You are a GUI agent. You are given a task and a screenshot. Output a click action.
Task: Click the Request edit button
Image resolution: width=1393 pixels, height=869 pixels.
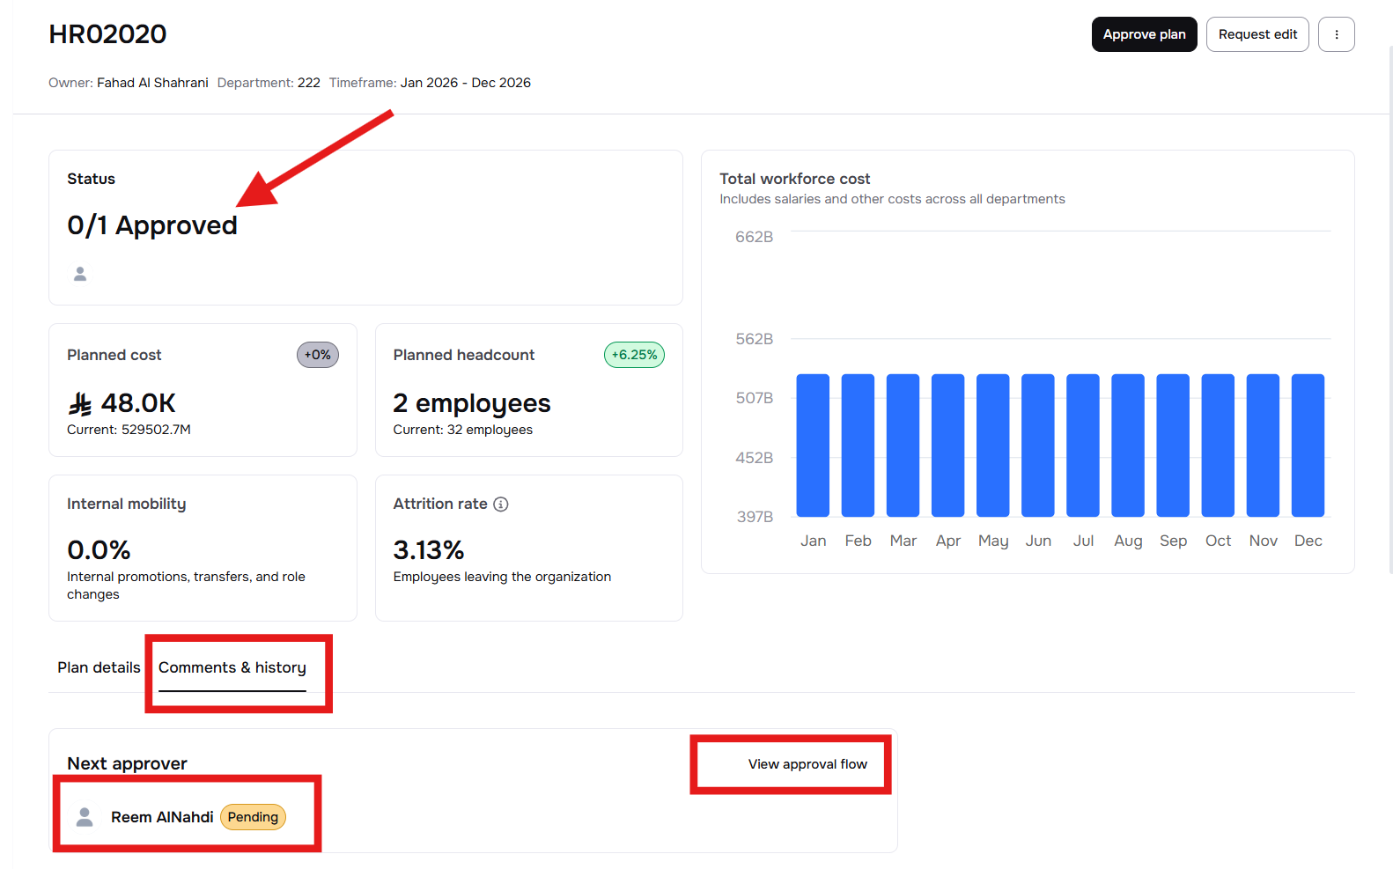(x=1257, y=34)
